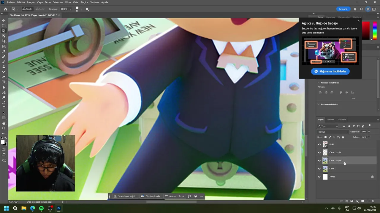Image resolution: width=380 pixels, height=213 pixels.
Task: Create new group folder icon
Action: coord(362,201)
